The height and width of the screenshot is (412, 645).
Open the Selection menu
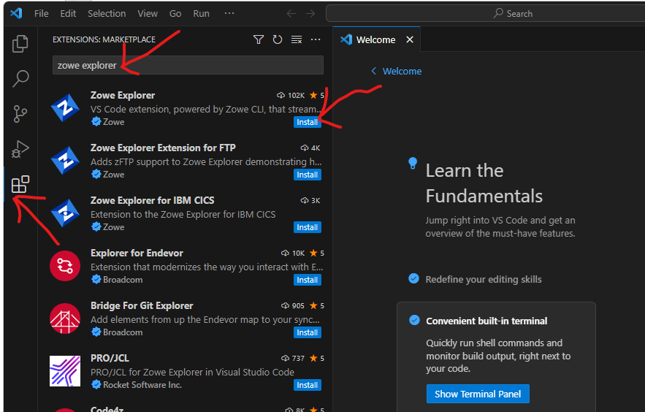(x=107, y=13)
